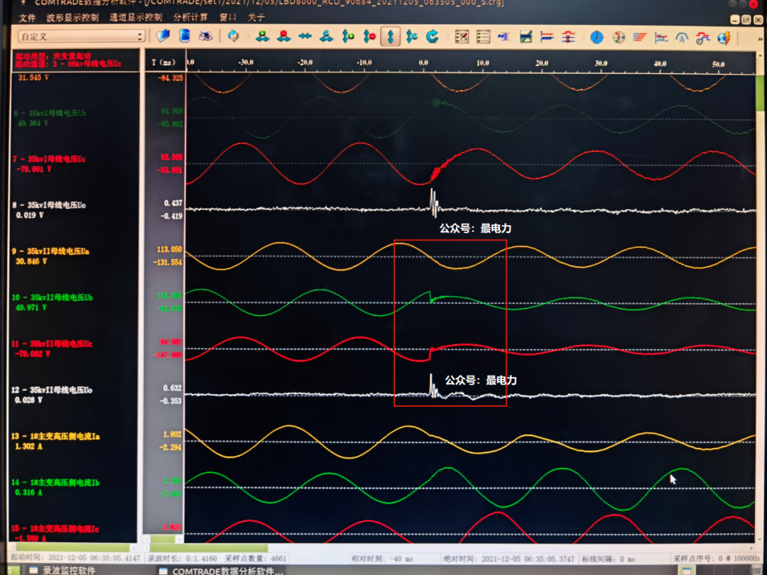Switch to 录波监控软件 in the taskbar
Screen dimensions: 767x575
click(x=62, y=570)
